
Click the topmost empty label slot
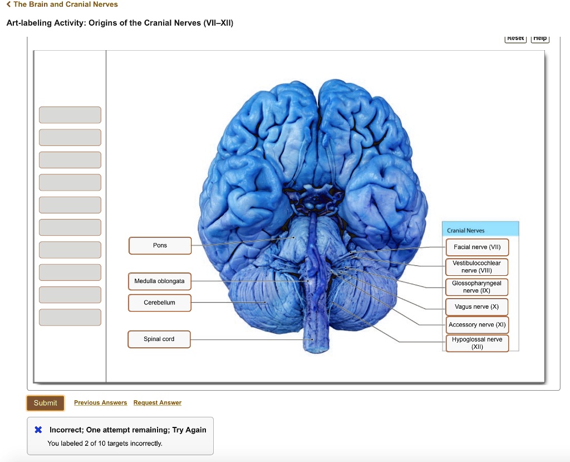point(70,115)
